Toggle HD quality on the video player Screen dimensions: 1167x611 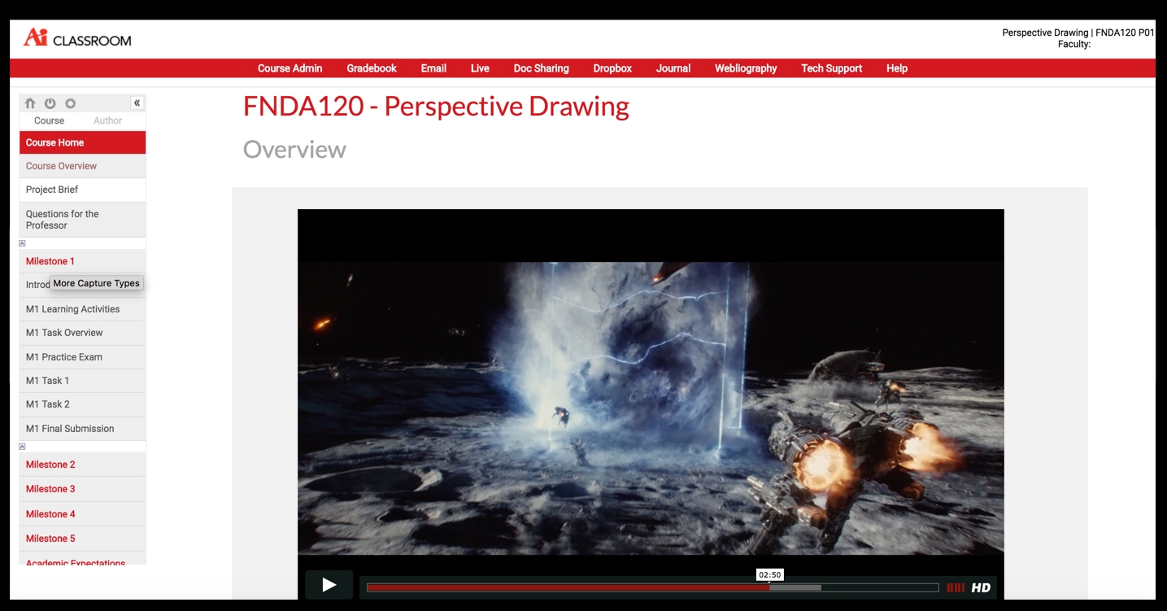pos(981,587)
